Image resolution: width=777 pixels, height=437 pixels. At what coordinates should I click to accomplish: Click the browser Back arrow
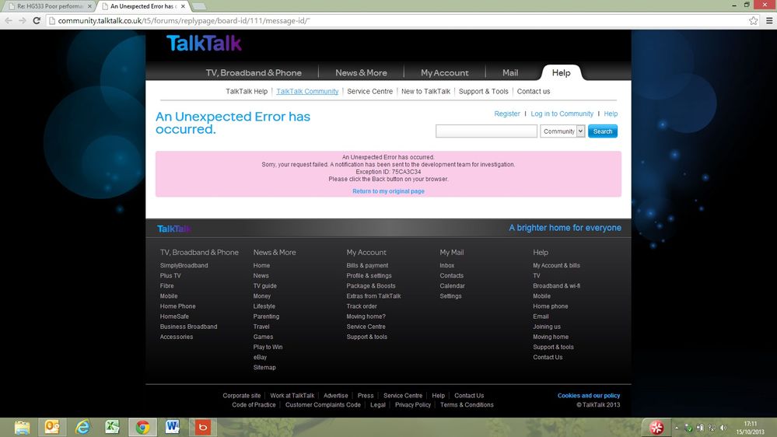tap(9, 20)
